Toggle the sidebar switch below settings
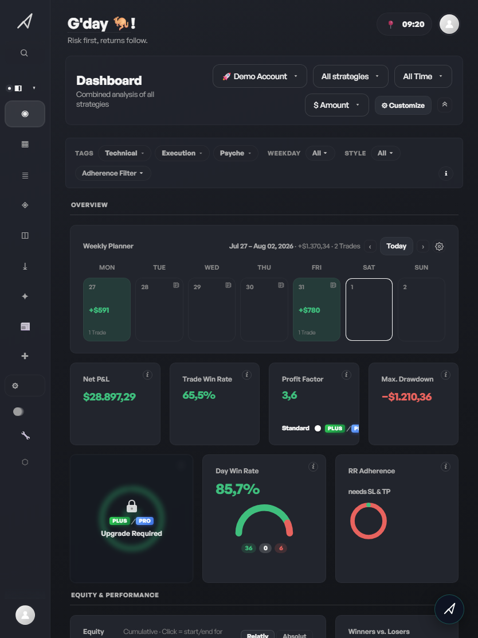 coord(18,412)
